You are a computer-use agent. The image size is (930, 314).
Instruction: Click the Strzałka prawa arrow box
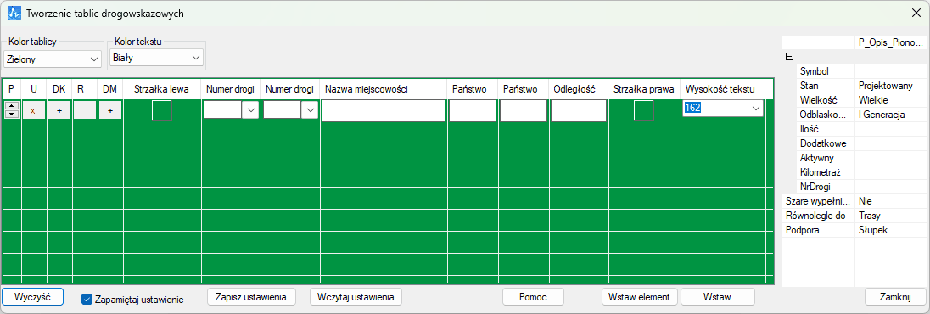pos(643,110)
